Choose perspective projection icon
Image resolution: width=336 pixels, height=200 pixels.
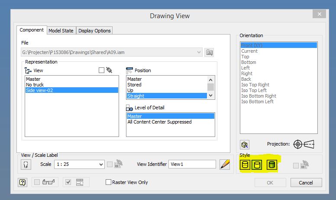(x=309, y=144)
